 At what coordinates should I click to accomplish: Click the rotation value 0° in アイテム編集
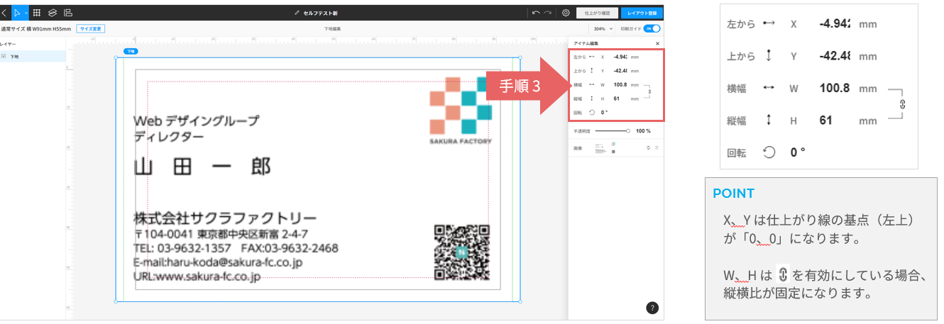(x=605, y=112)
